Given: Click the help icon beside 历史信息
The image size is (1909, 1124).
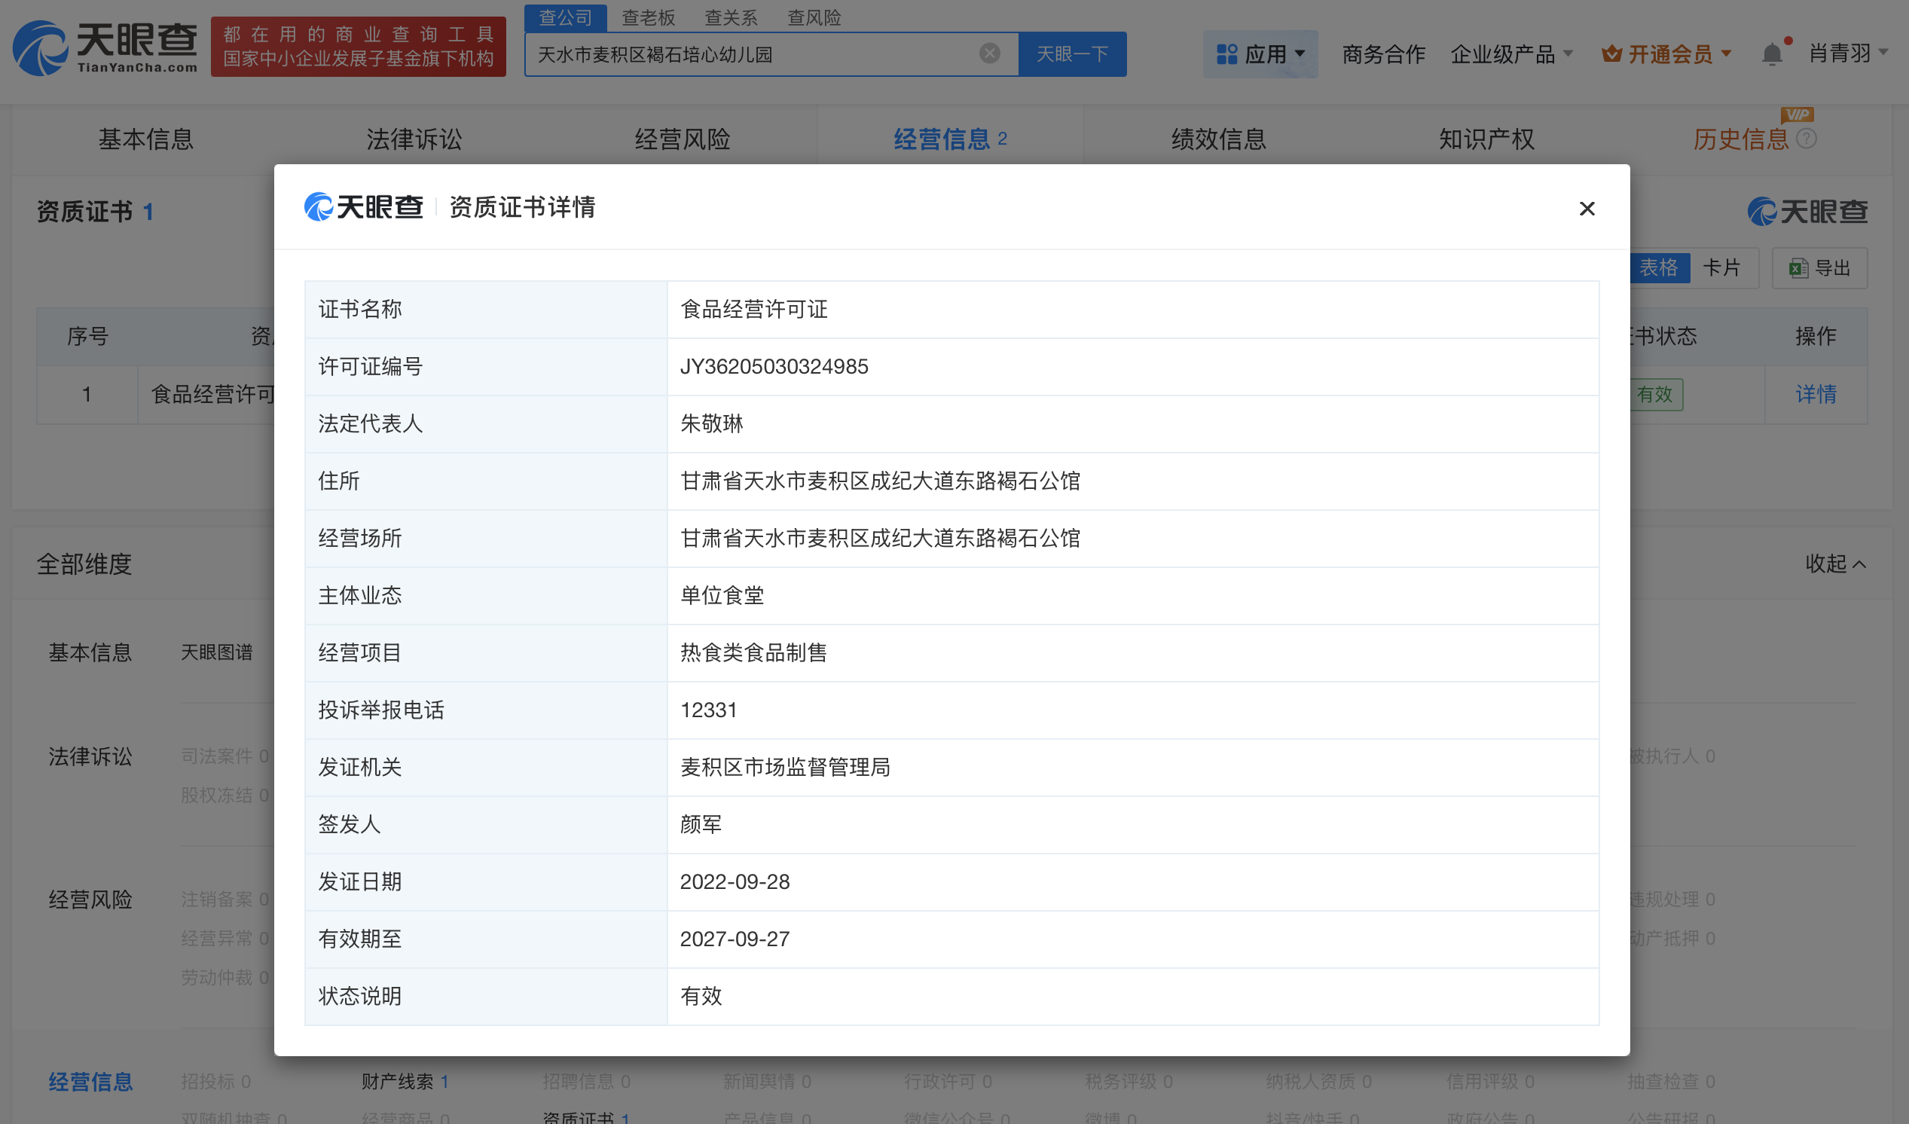Looking at the screenshot, I should coord(1806,139).
